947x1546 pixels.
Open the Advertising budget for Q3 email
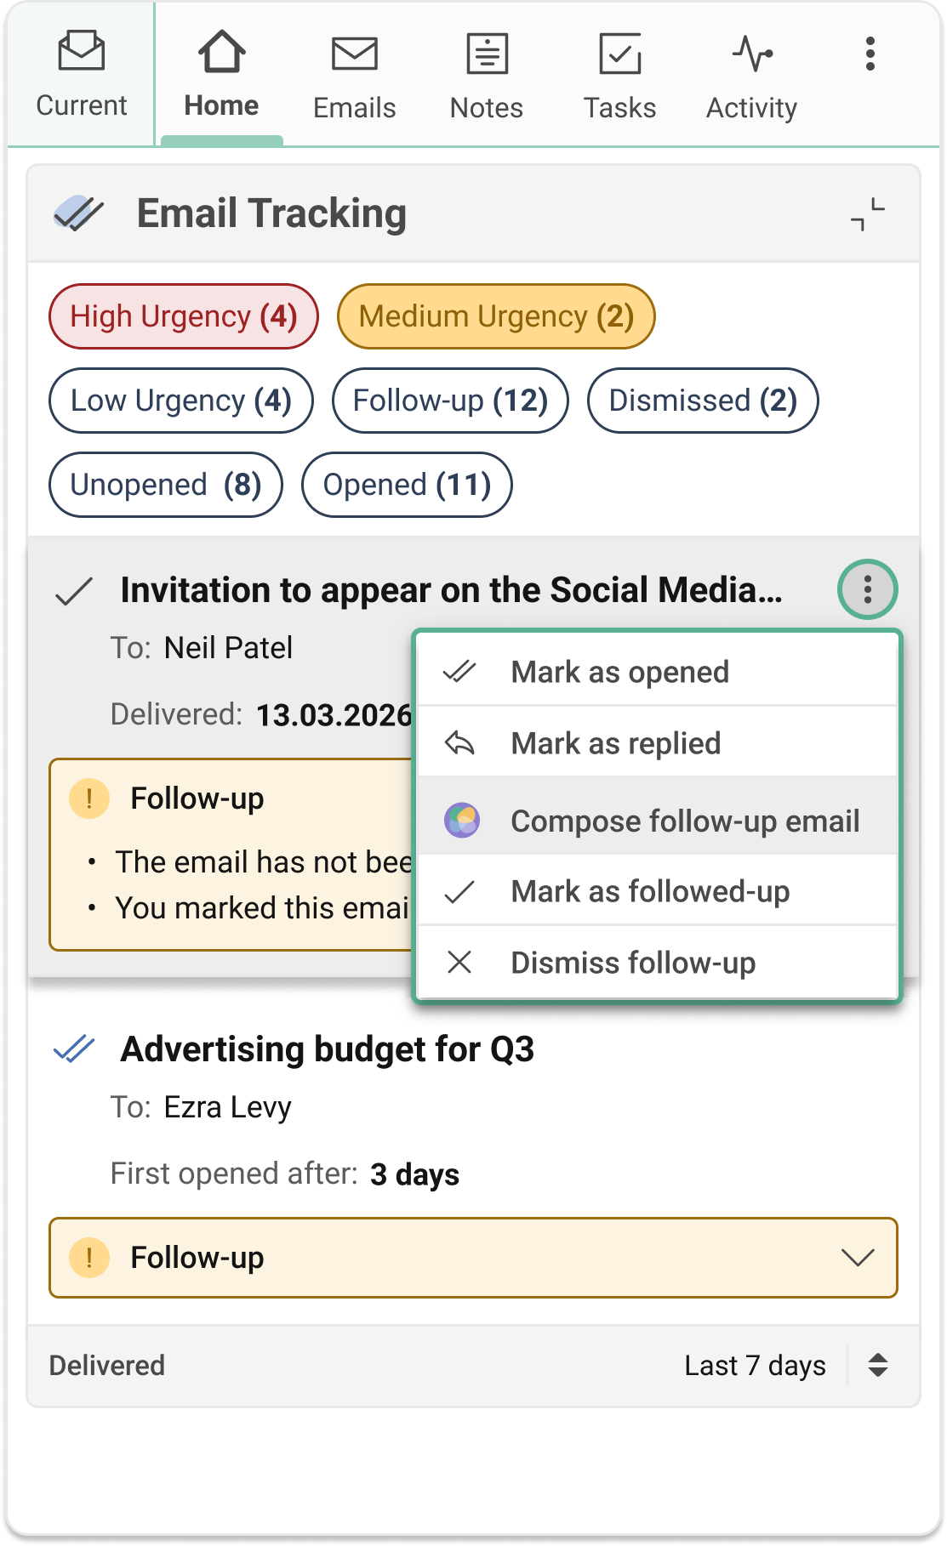(x=328, y=1049)
